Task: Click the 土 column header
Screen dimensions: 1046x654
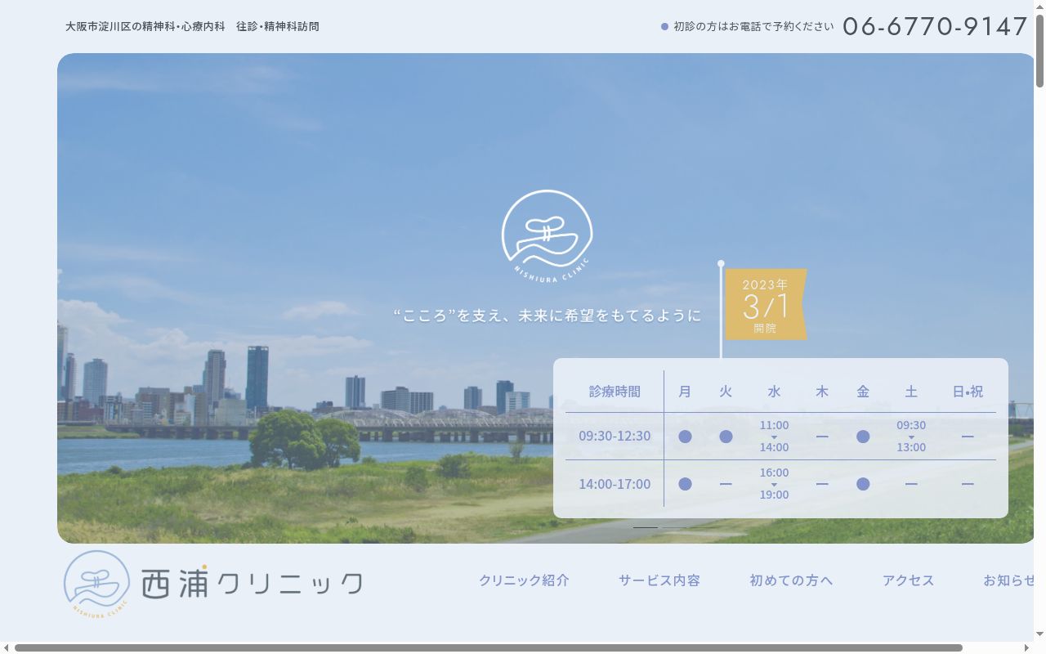Action: coord(911,392)
